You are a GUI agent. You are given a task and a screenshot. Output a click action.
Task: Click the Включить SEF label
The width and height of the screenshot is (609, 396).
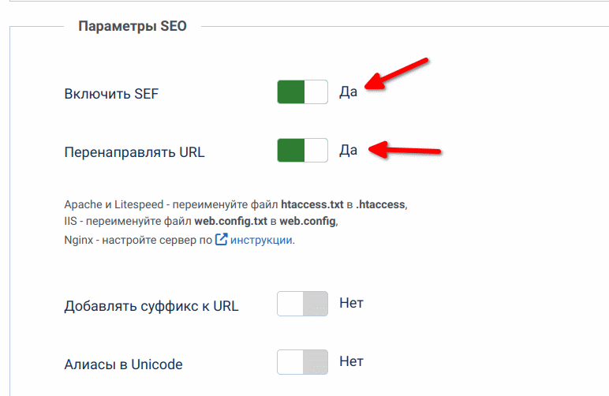point(111,94)
